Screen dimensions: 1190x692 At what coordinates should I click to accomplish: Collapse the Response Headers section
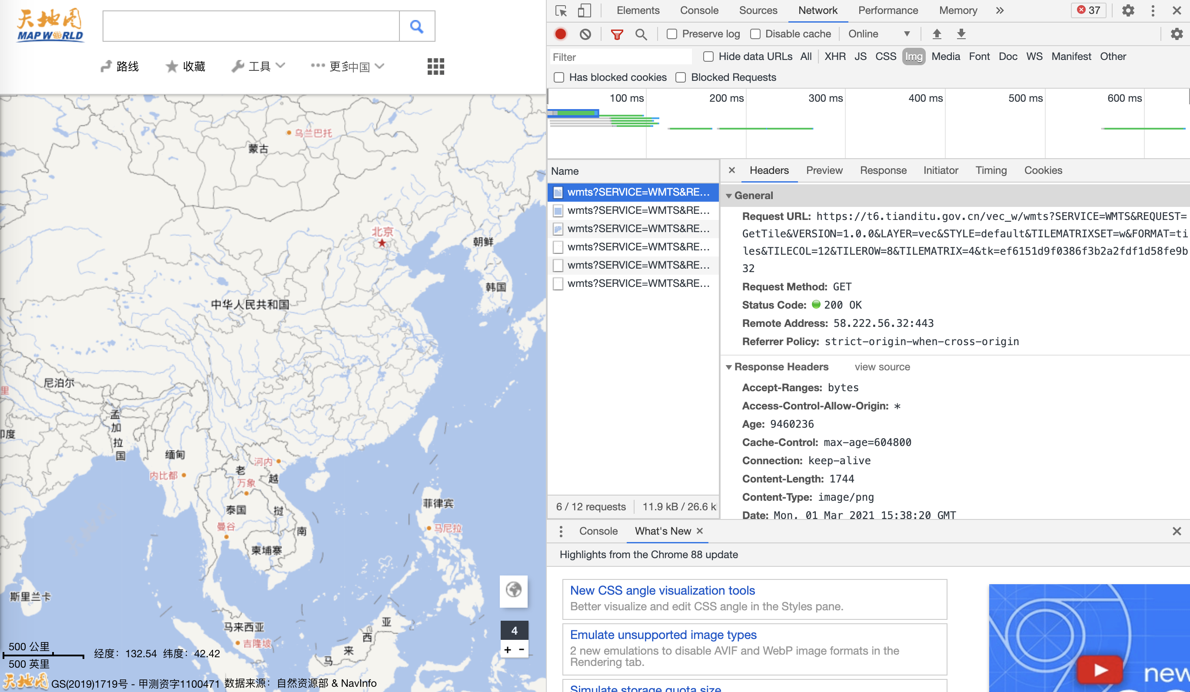point(729,366)
